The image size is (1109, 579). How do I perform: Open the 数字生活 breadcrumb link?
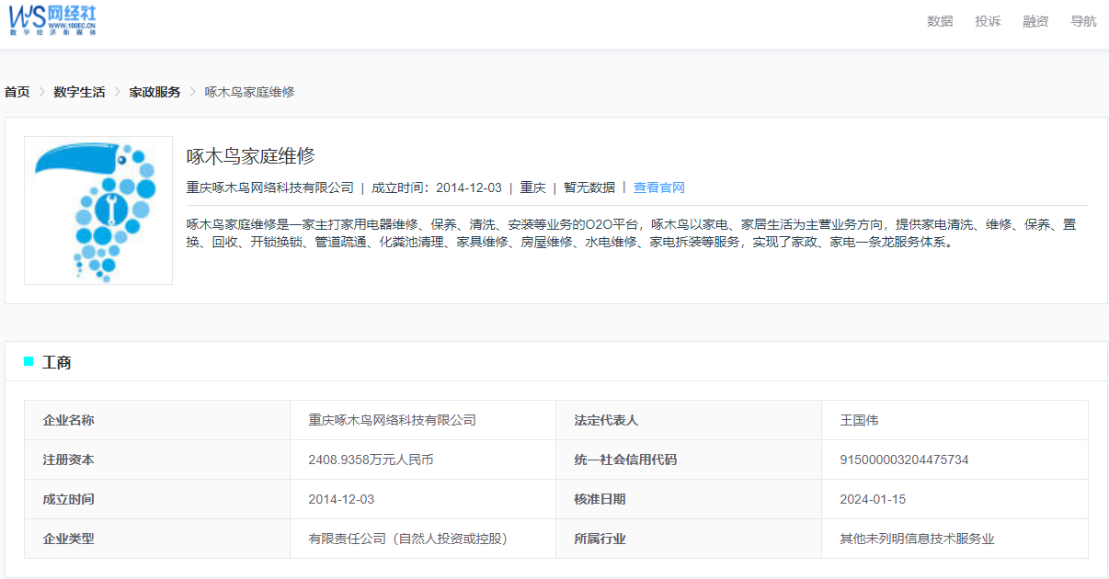tap(79, 92)
